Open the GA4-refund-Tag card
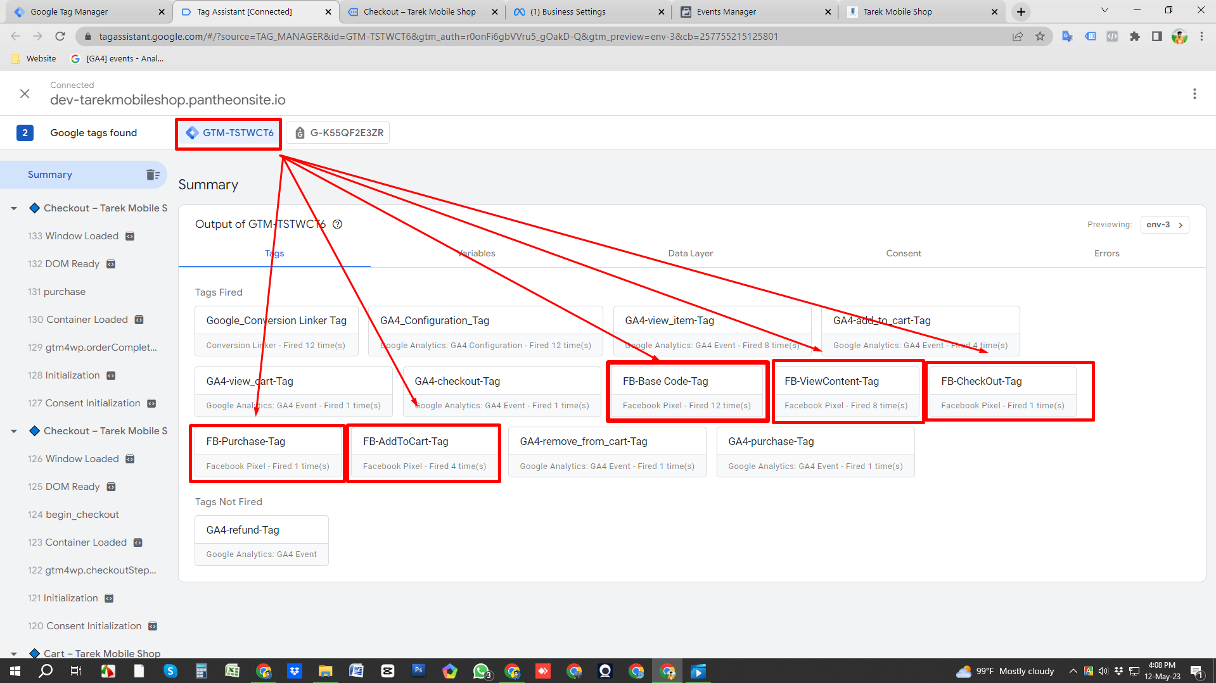This screenshot has height=683, width=1216. tap(262, 541)
